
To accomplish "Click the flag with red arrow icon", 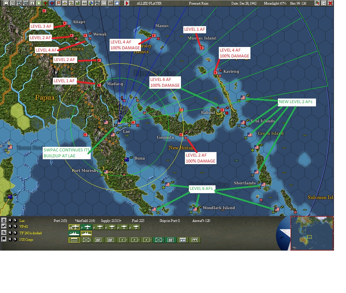I will pos(317,3).
